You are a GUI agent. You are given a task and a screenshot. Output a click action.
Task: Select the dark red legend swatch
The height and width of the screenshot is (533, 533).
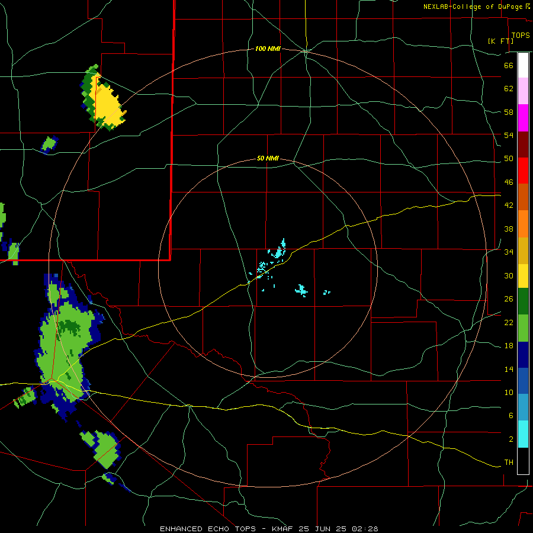coord(523,145)
